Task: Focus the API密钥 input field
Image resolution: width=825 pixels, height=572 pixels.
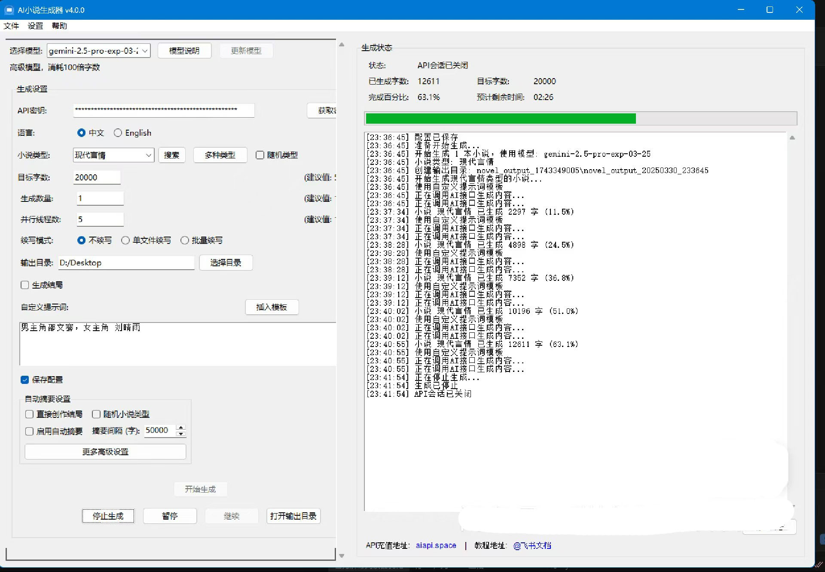Action: 164,110
